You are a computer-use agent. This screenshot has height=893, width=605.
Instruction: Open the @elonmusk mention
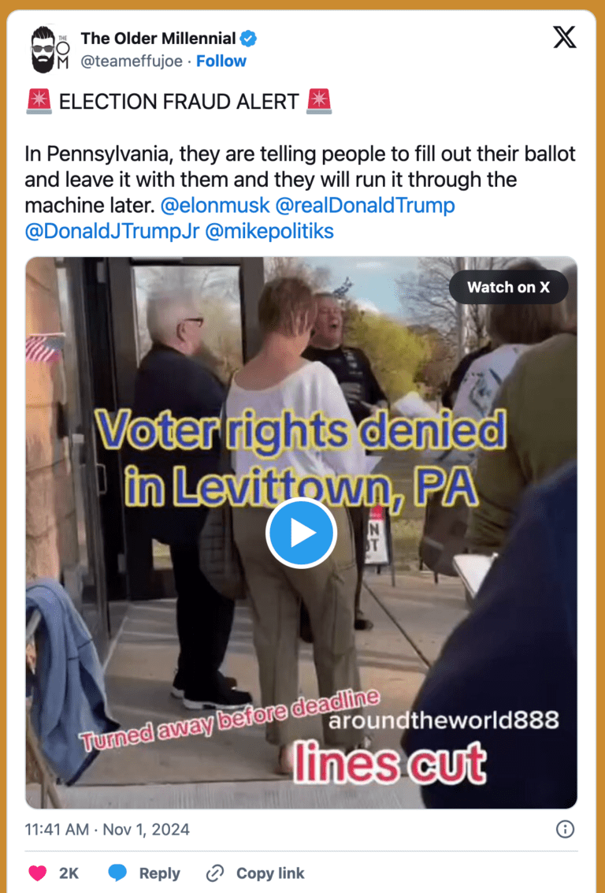pos(215,205)
